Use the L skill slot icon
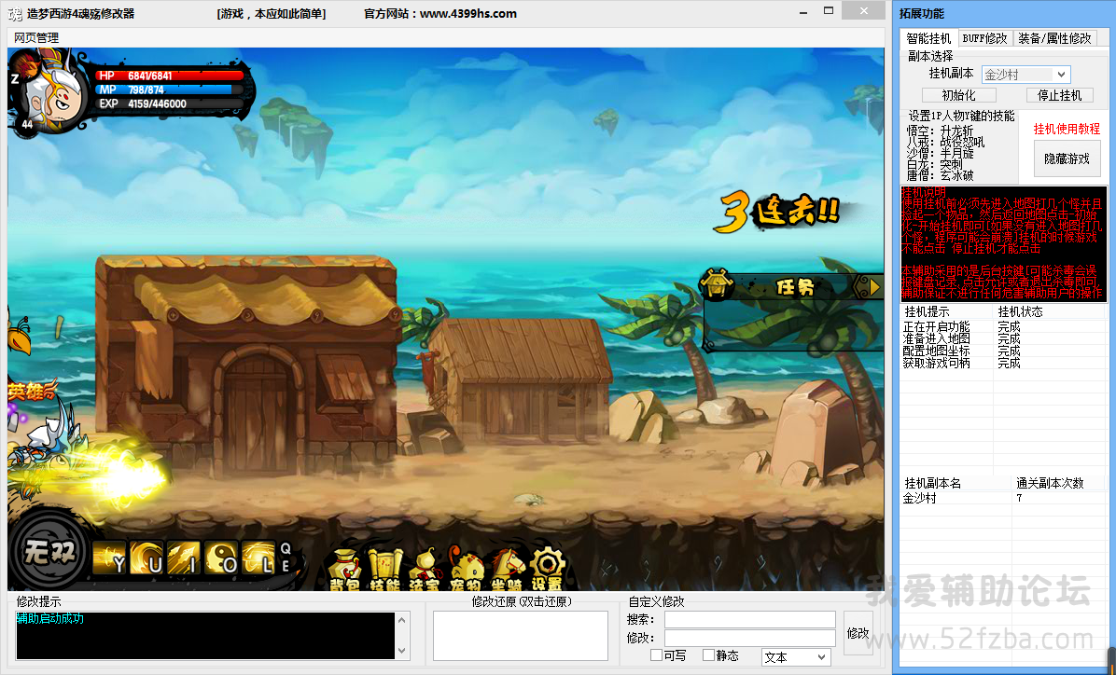1116x675 pixels. (258, 558)
